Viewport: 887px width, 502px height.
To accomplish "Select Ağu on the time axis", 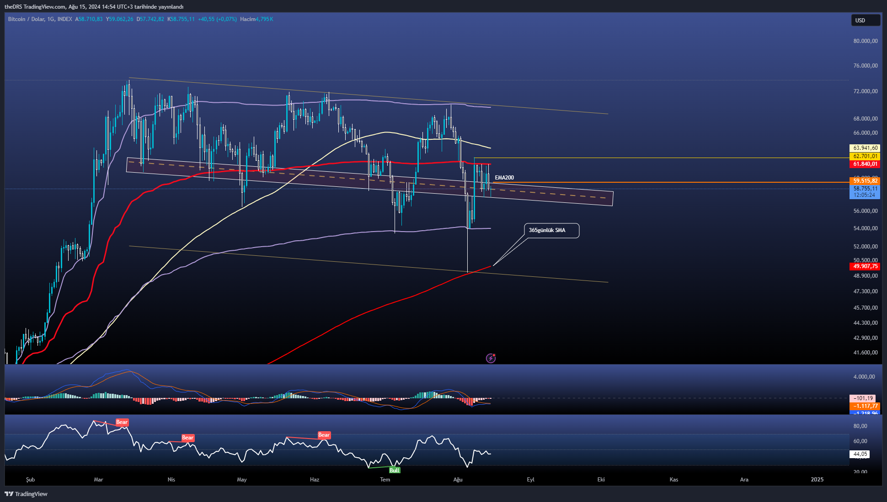I will coord(458,480).
